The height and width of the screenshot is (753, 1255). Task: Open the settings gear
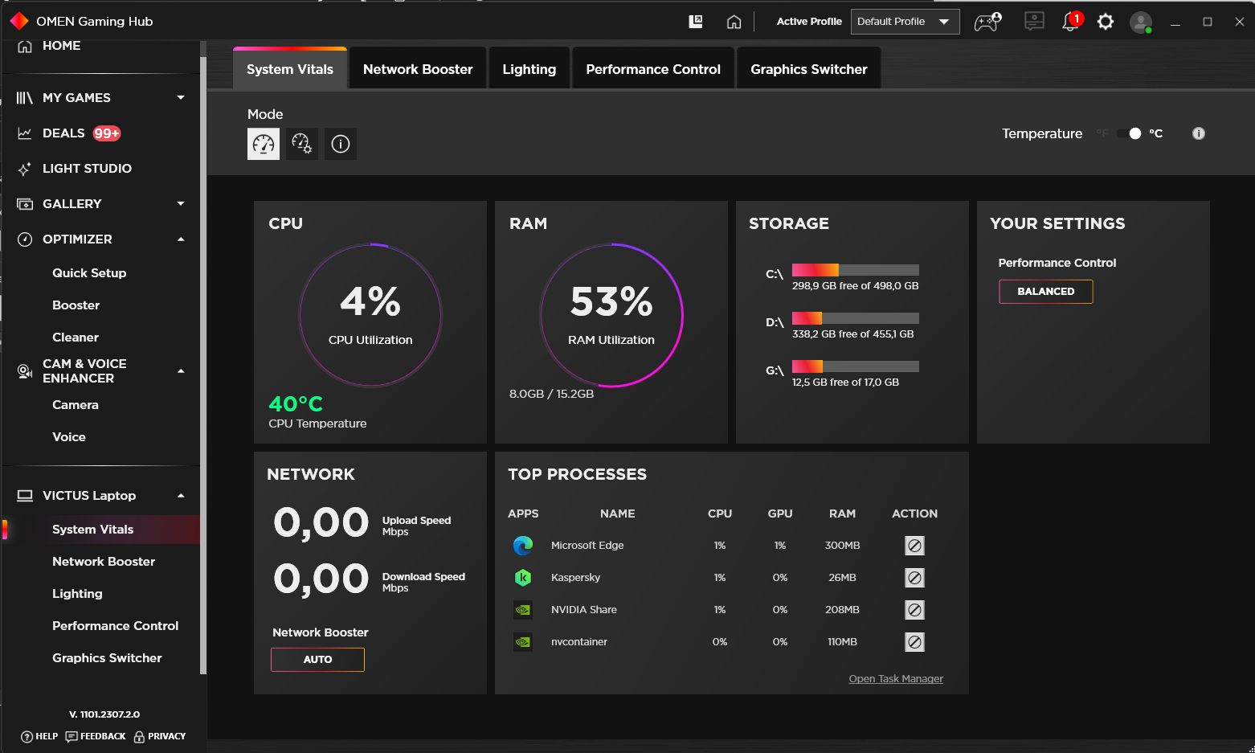coord(1106,22)
